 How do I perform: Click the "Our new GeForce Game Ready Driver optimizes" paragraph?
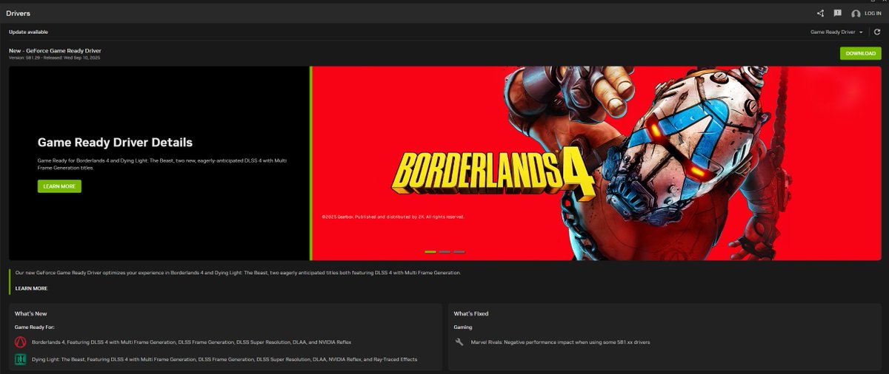[x=238, y=273]
